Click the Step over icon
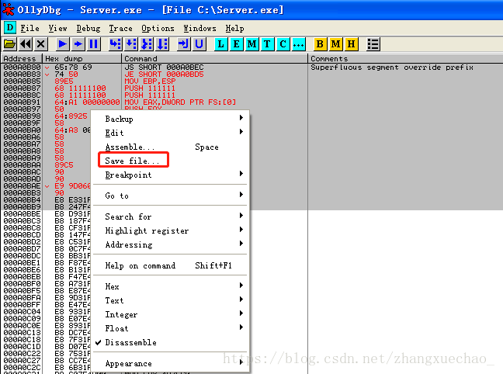This screenshot has width=503, height=374. click(131, 44)
